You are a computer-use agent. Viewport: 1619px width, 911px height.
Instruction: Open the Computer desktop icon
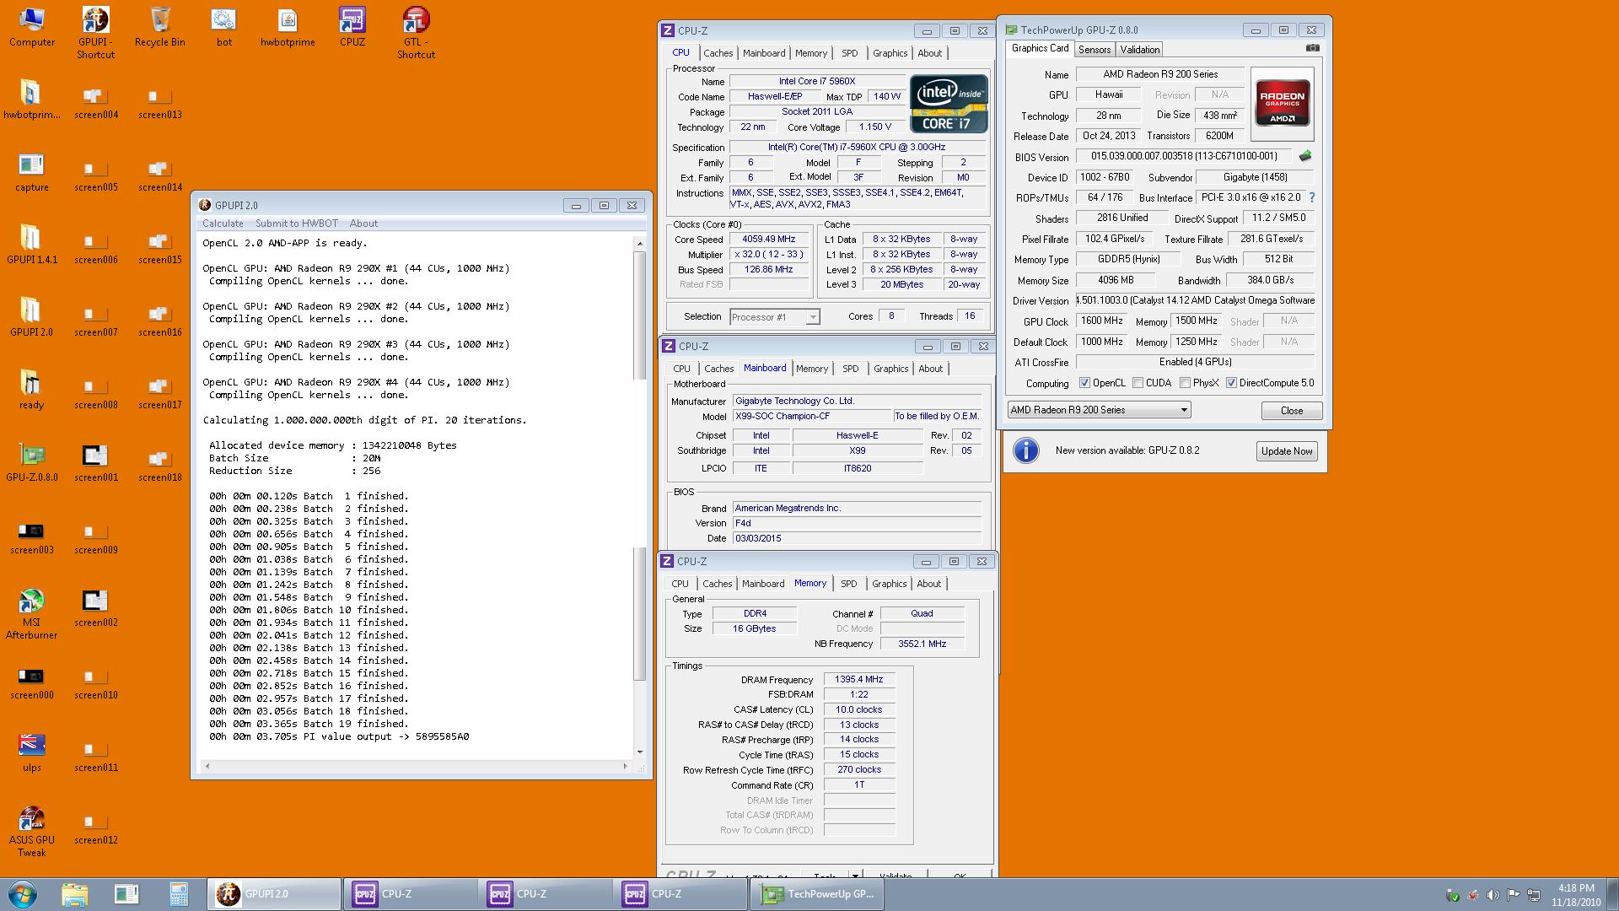coord(32,28)
